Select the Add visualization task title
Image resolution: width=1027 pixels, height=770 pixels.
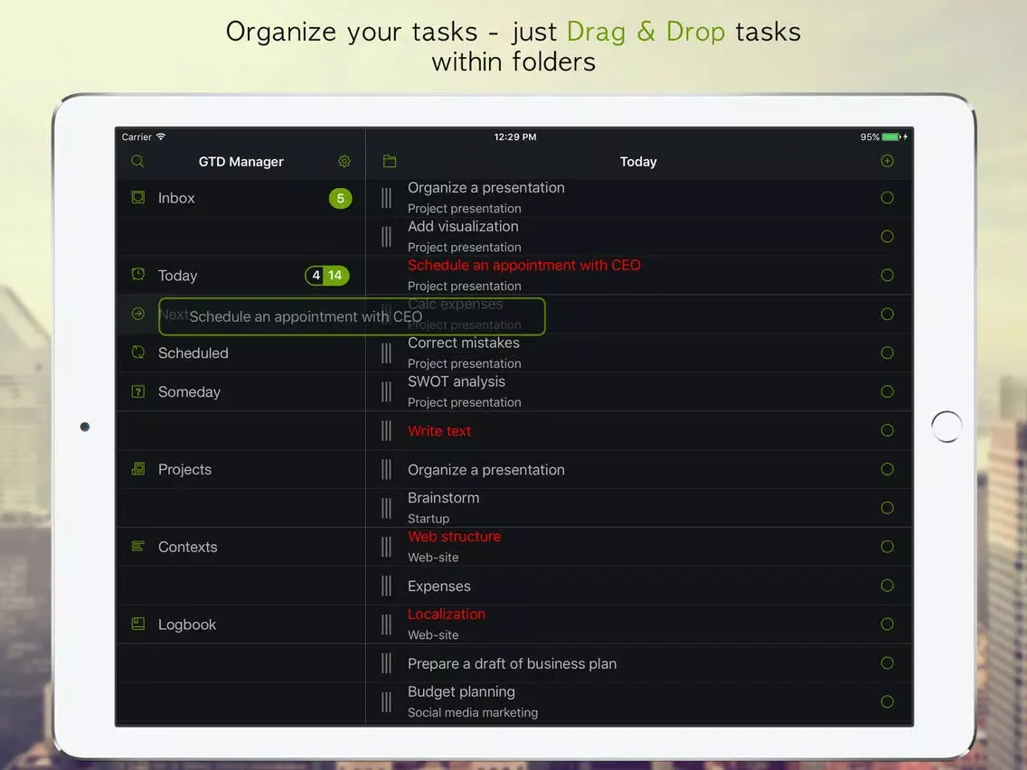463,227
